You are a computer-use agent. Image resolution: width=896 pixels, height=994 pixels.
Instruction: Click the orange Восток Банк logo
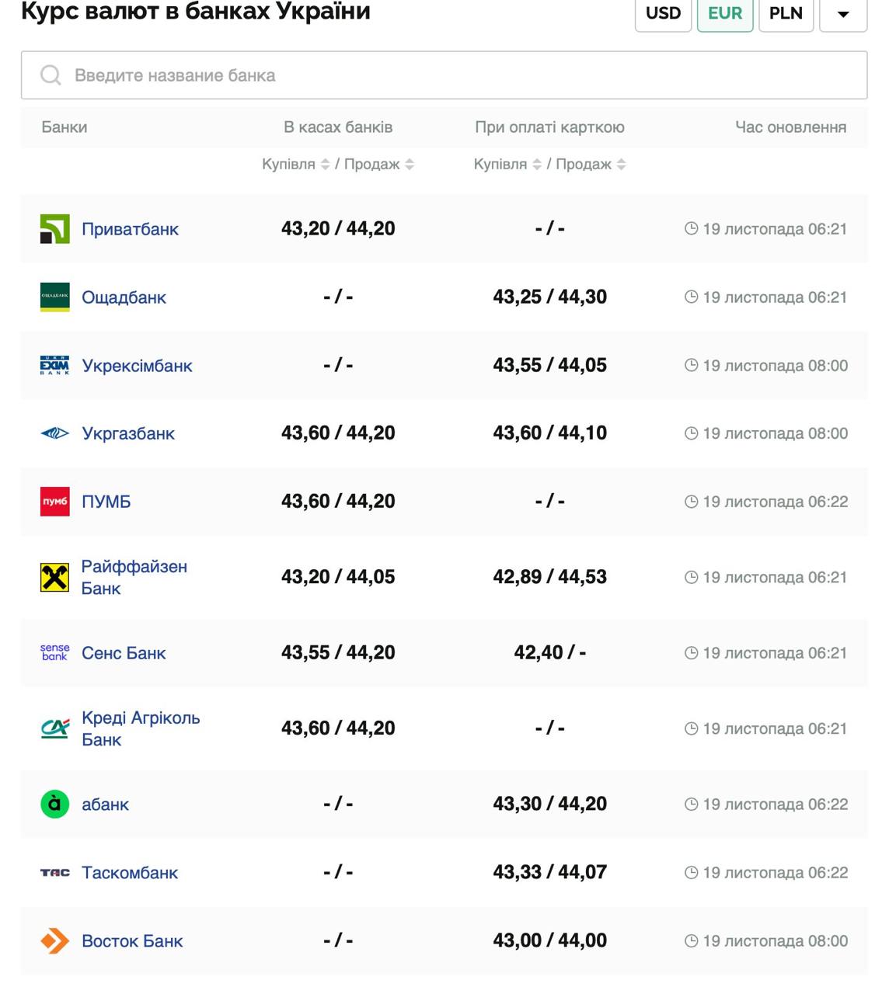(54, 941)
